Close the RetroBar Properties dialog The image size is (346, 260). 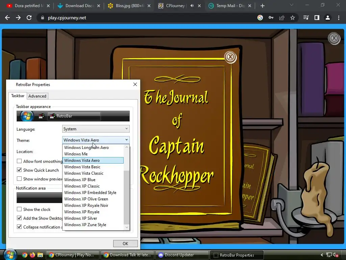135,84
